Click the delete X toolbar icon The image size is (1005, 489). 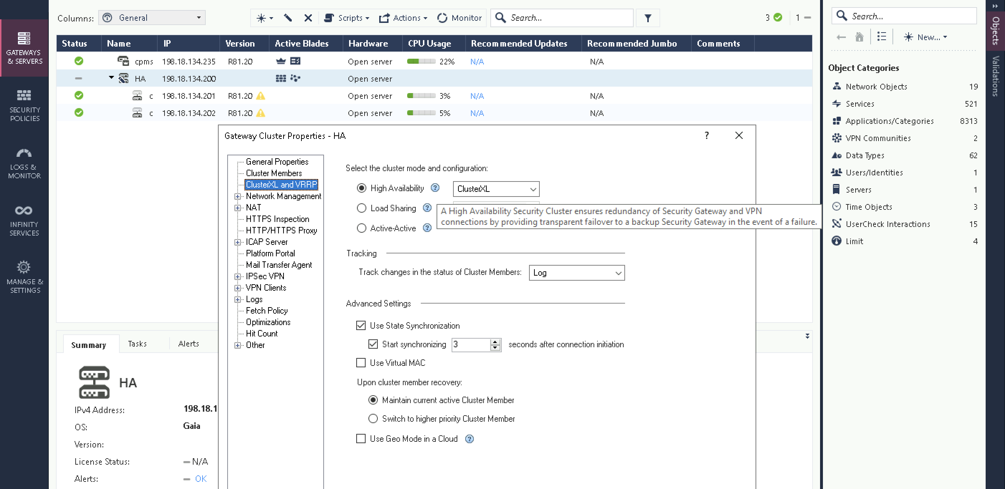click(x=308, y=18)
